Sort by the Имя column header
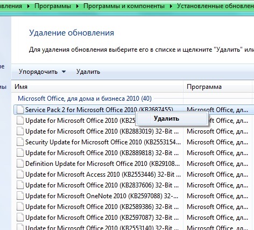The height and width of the screenshot is (230, 254). click(x=97, y=87)
